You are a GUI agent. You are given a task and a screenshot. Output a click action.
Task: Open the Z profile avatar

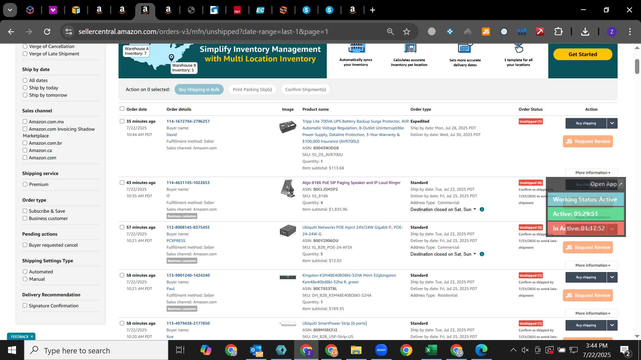(x=612, y=32)
